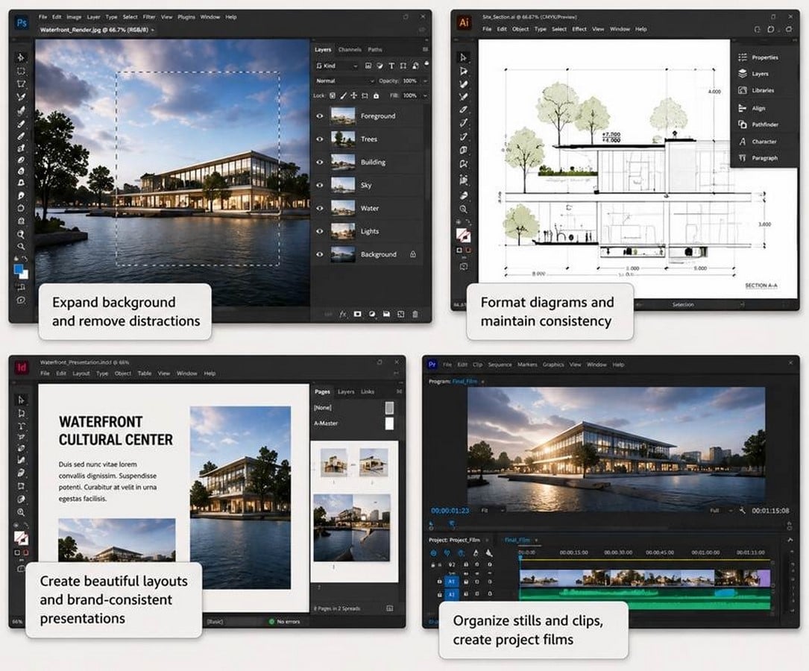Open the Normal blend mode dropdown

pyautogui.click(x=344, y=81)
